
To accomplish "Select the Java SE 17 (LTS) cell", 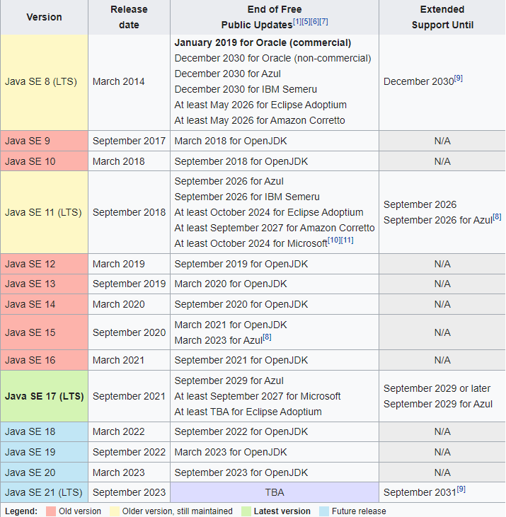I will [x=44, y=396].
